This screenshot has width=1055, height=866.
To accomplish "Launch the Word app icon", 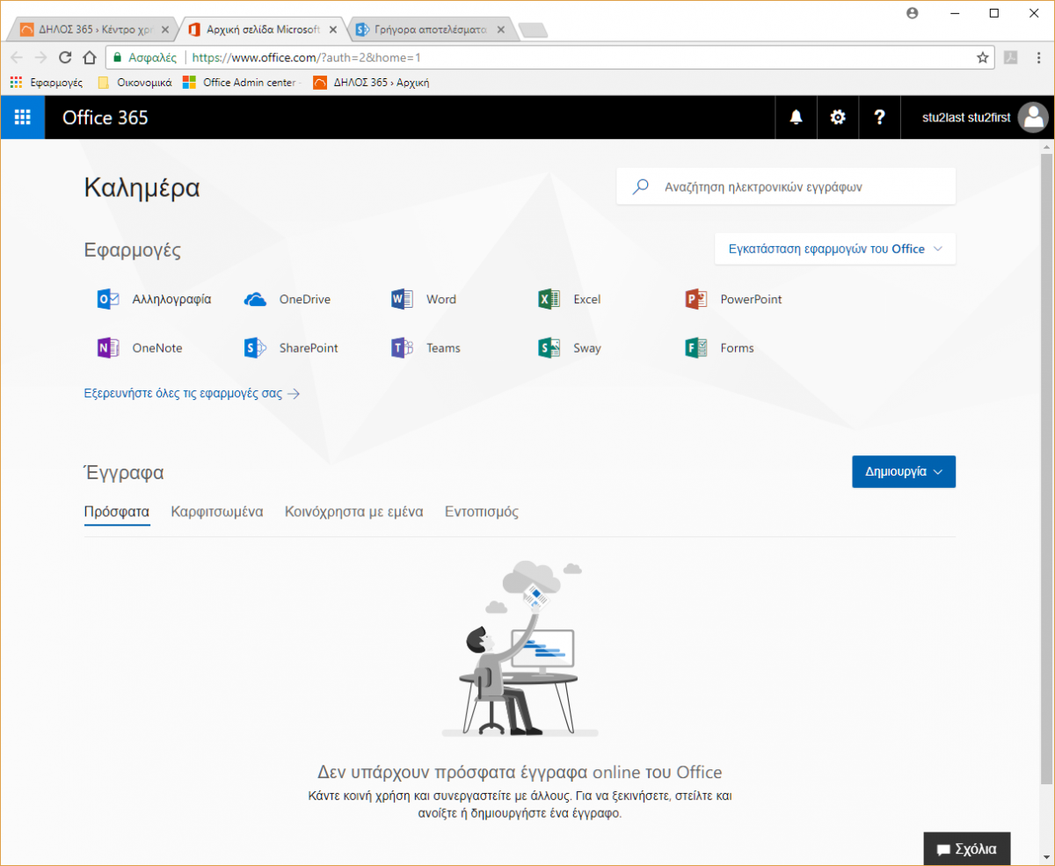I will tap(402, 299).
